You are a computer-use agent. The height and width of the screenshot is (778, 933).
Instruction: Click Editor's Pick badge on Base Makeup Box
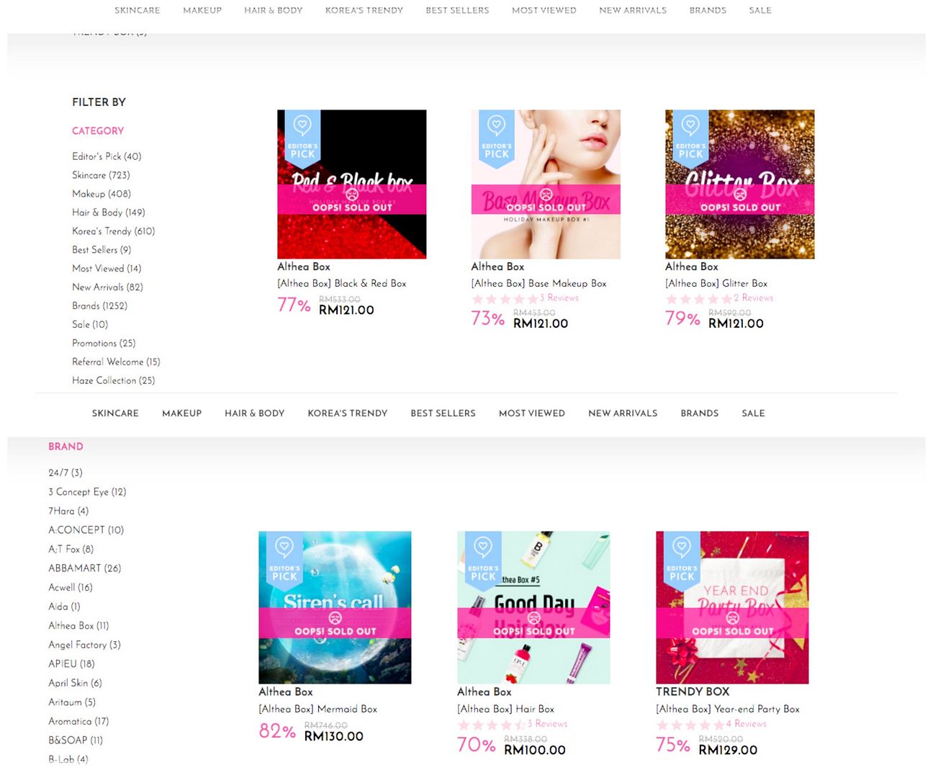pos(497,139)
